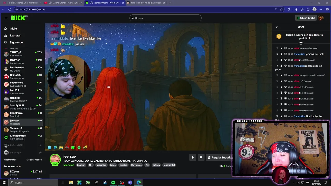Screen dimensions: 331x186
Task: Open ShotByWolf channel in sidebar
Action: tap(22, 107)
